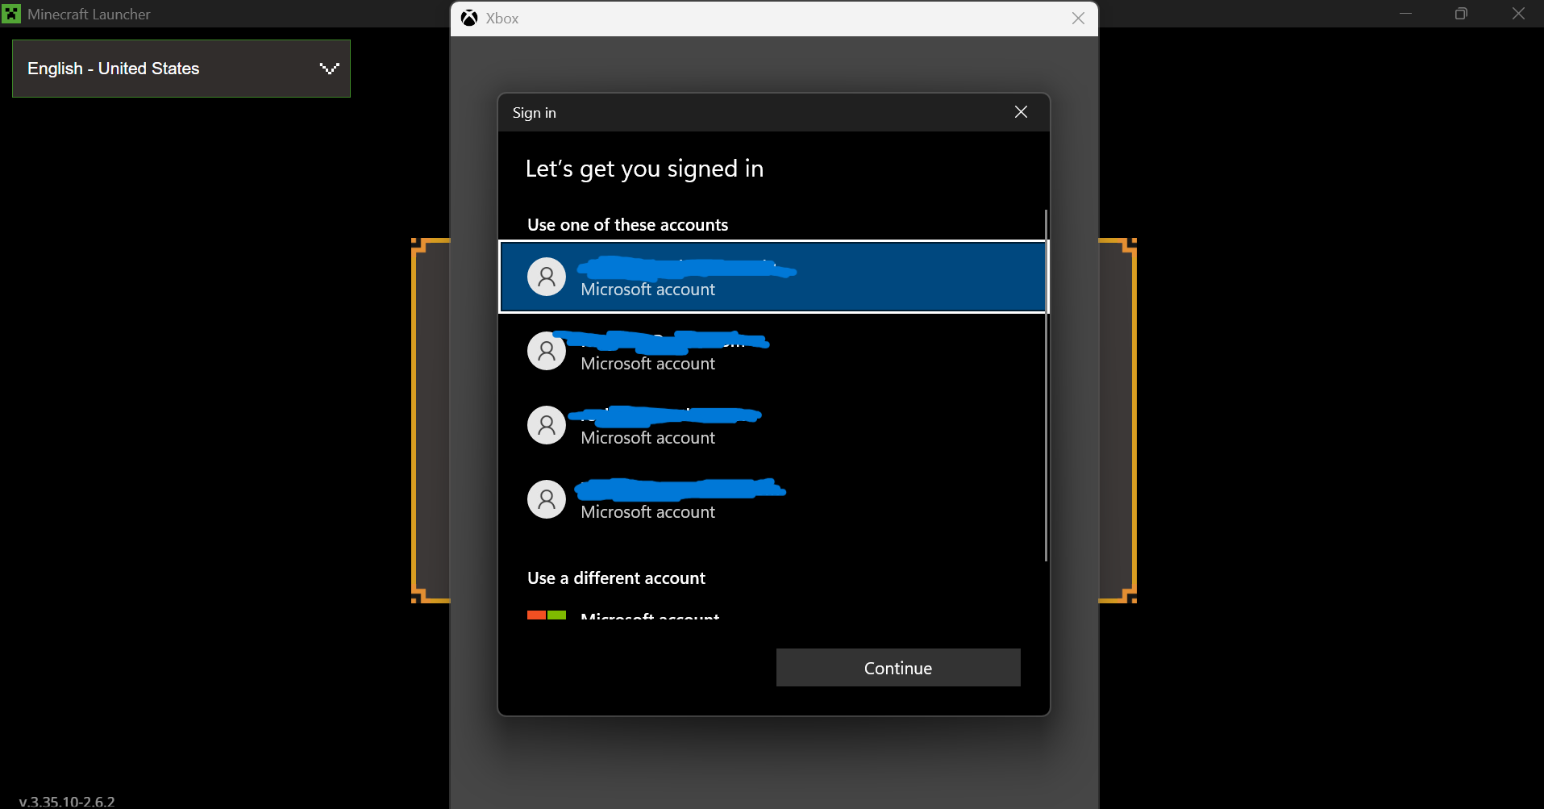Click the version text v.3.35.10-2.6.2
Screen dimensions: 1544x809
point(67,802)
